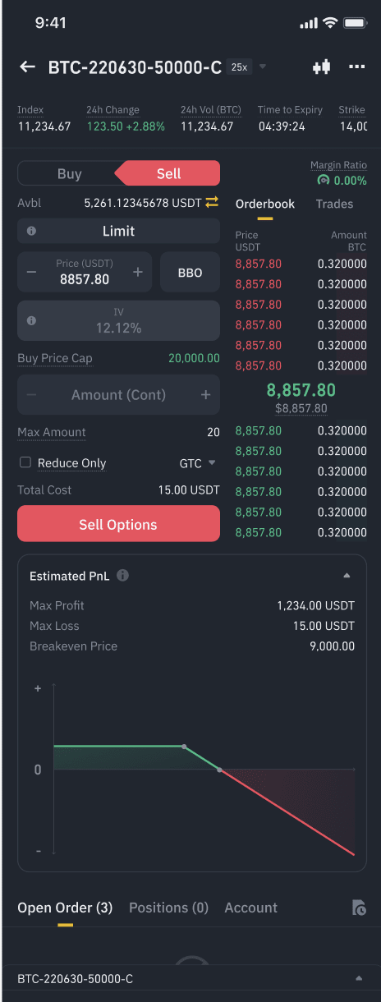Switch to the Trades tab
This screenshot has width=381, height=1002.
(334, 204)
